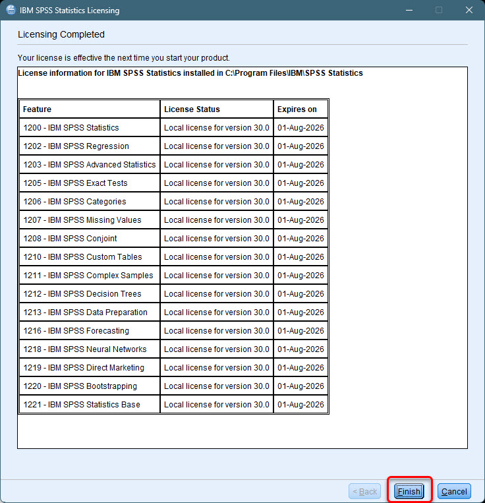Select the 1210 - IBM SPSS Custom Tables cell

[90, 256]
